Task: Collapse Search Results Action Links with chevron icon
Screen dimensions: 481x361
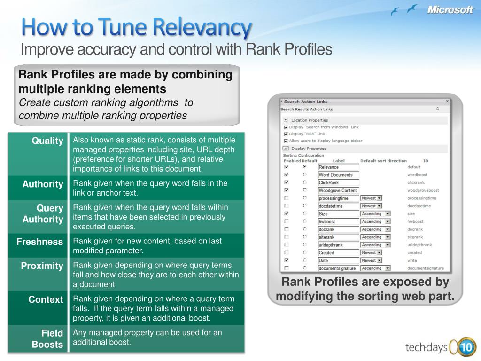Action: [437, 109]
